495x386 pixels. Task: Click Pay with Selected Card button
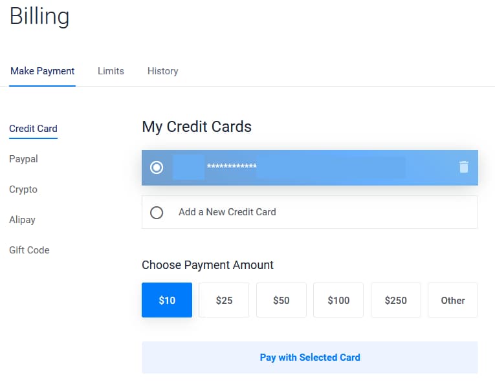310,358
